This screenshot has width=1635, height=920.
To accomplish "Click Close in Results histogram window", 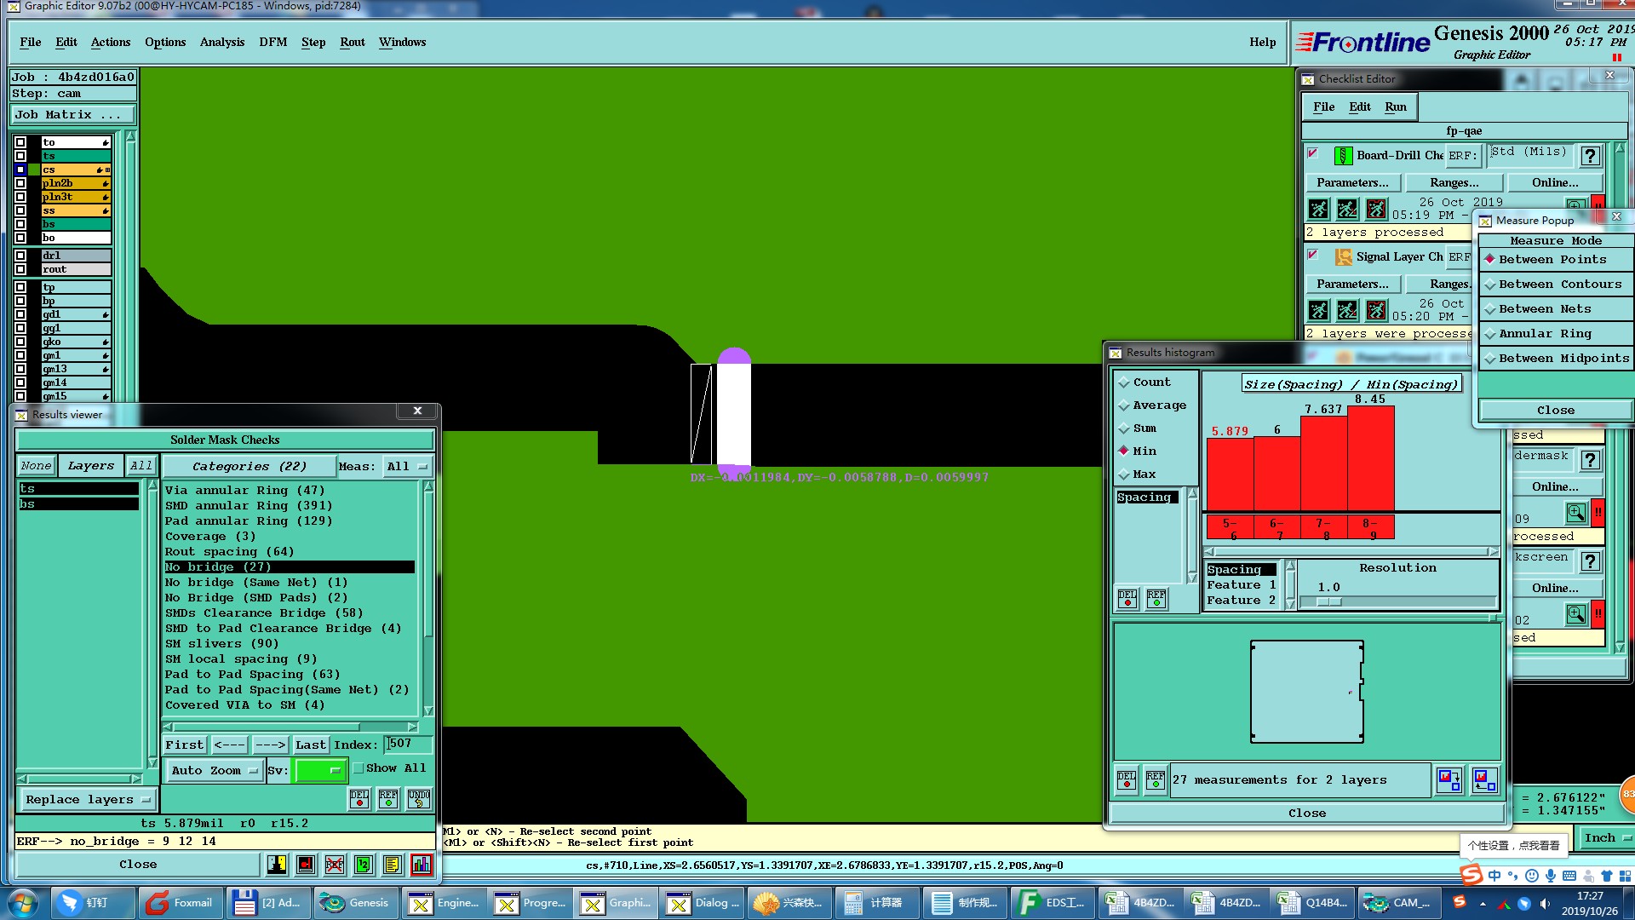I will point(1306,814).
